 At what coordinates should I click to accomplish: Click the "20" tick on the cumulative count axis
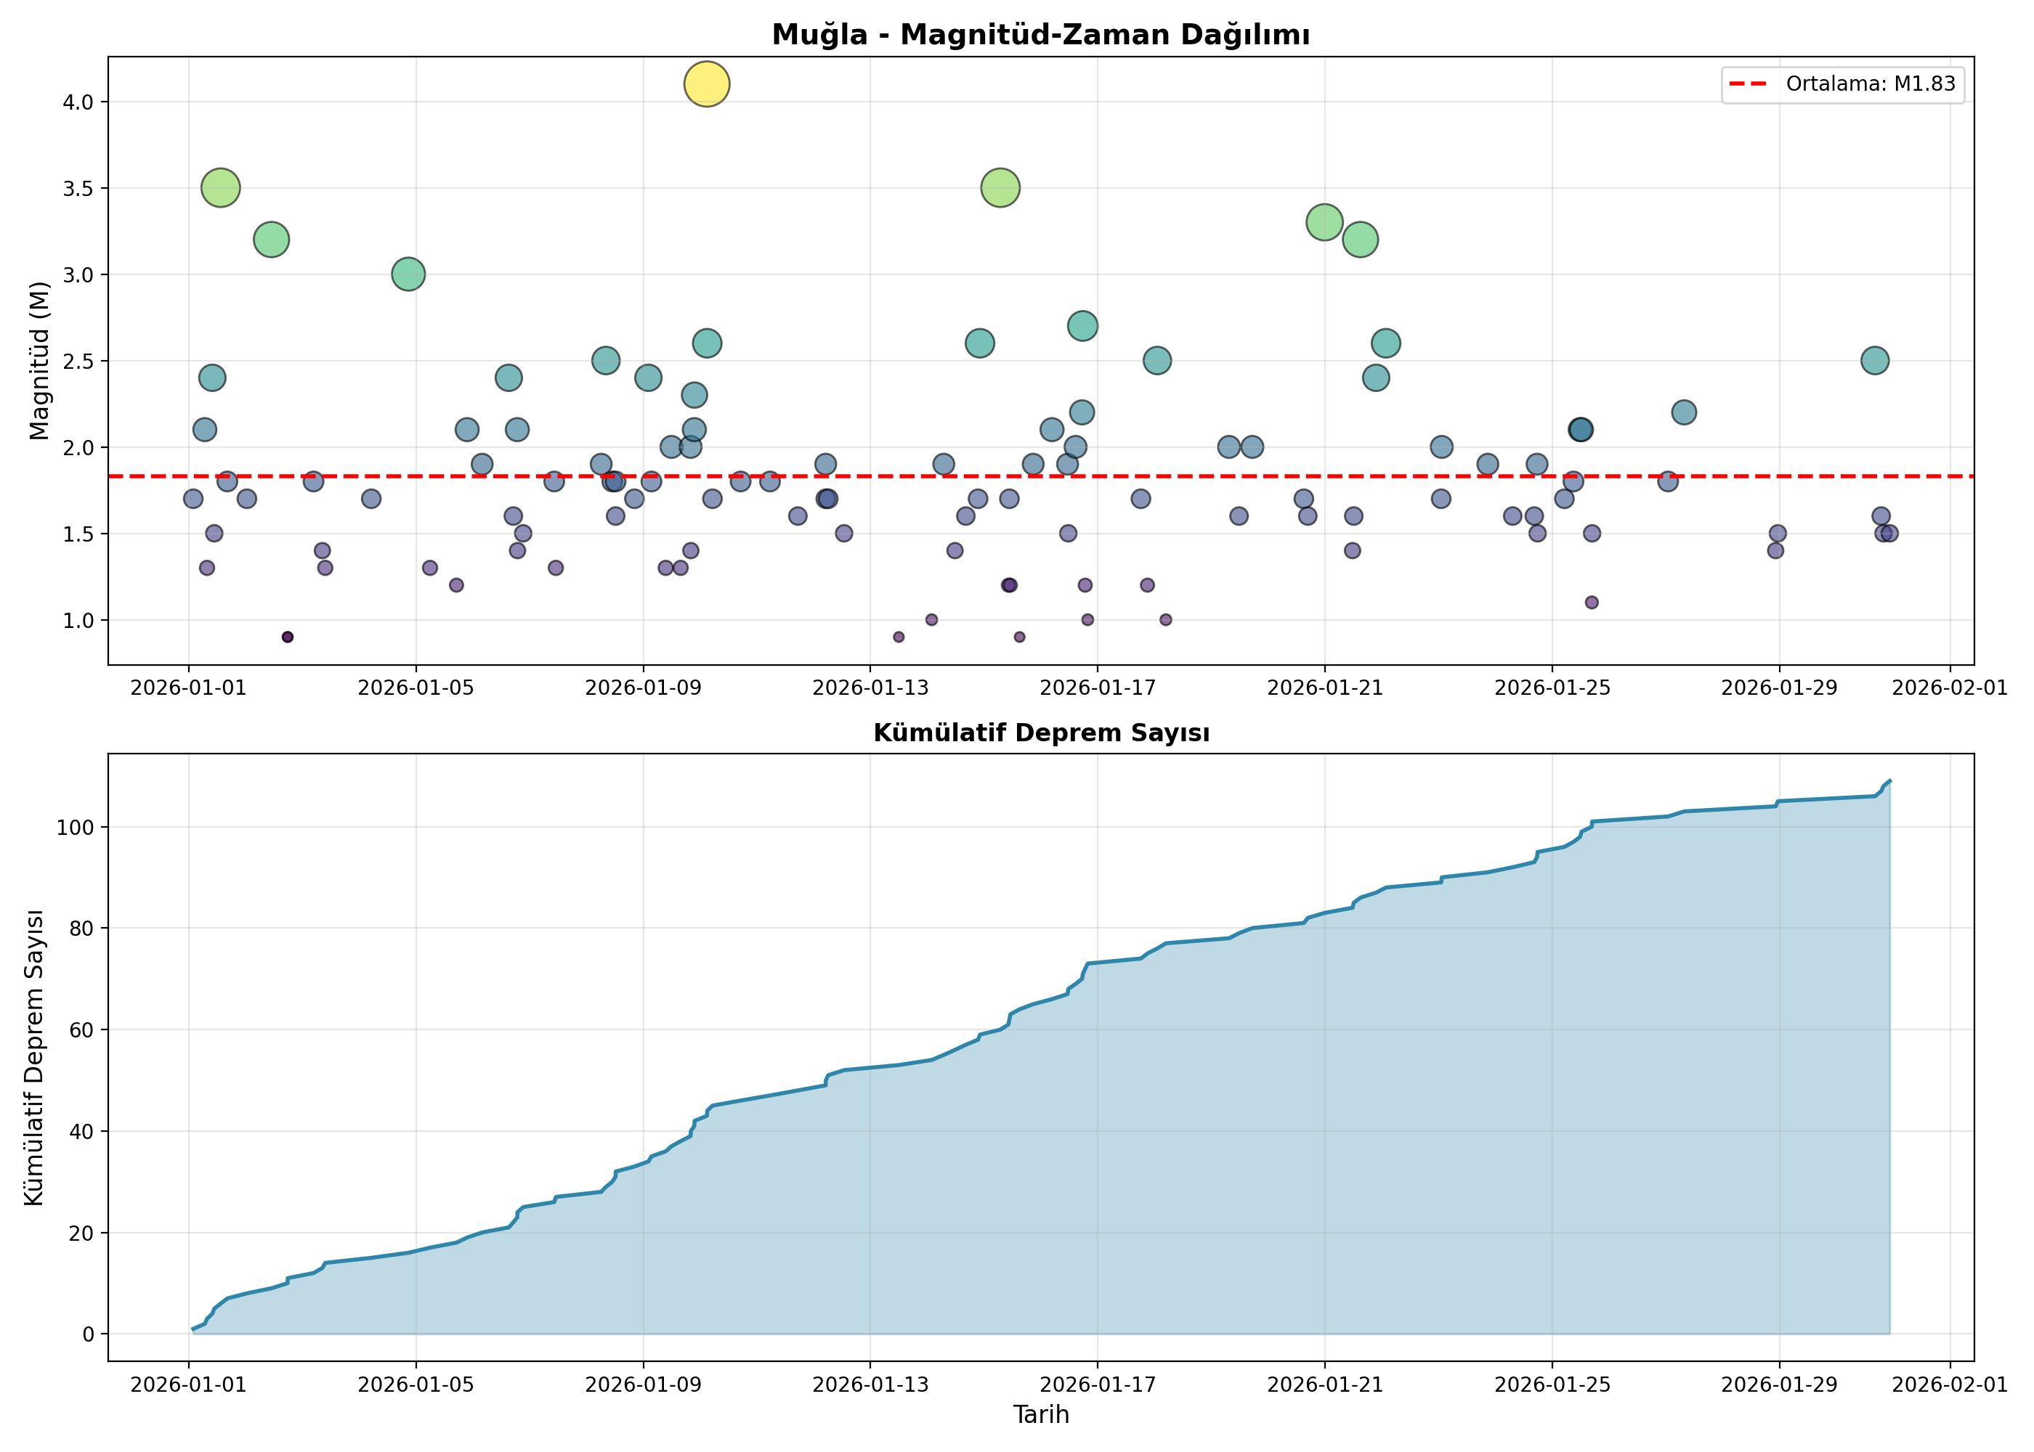pos(81,1233)
